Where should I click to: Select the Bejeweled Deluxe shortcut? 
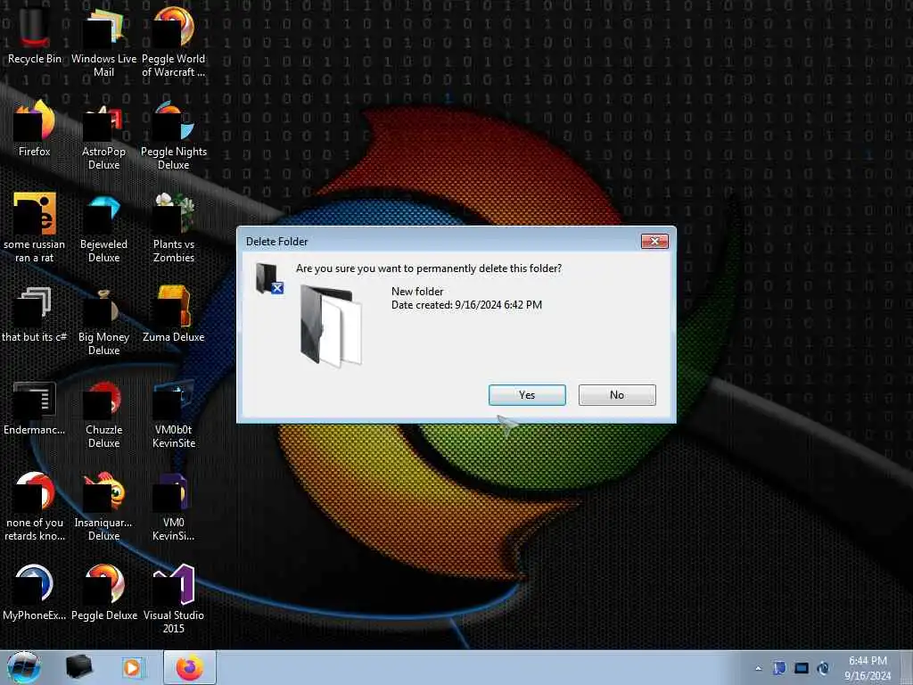point(103,227)
